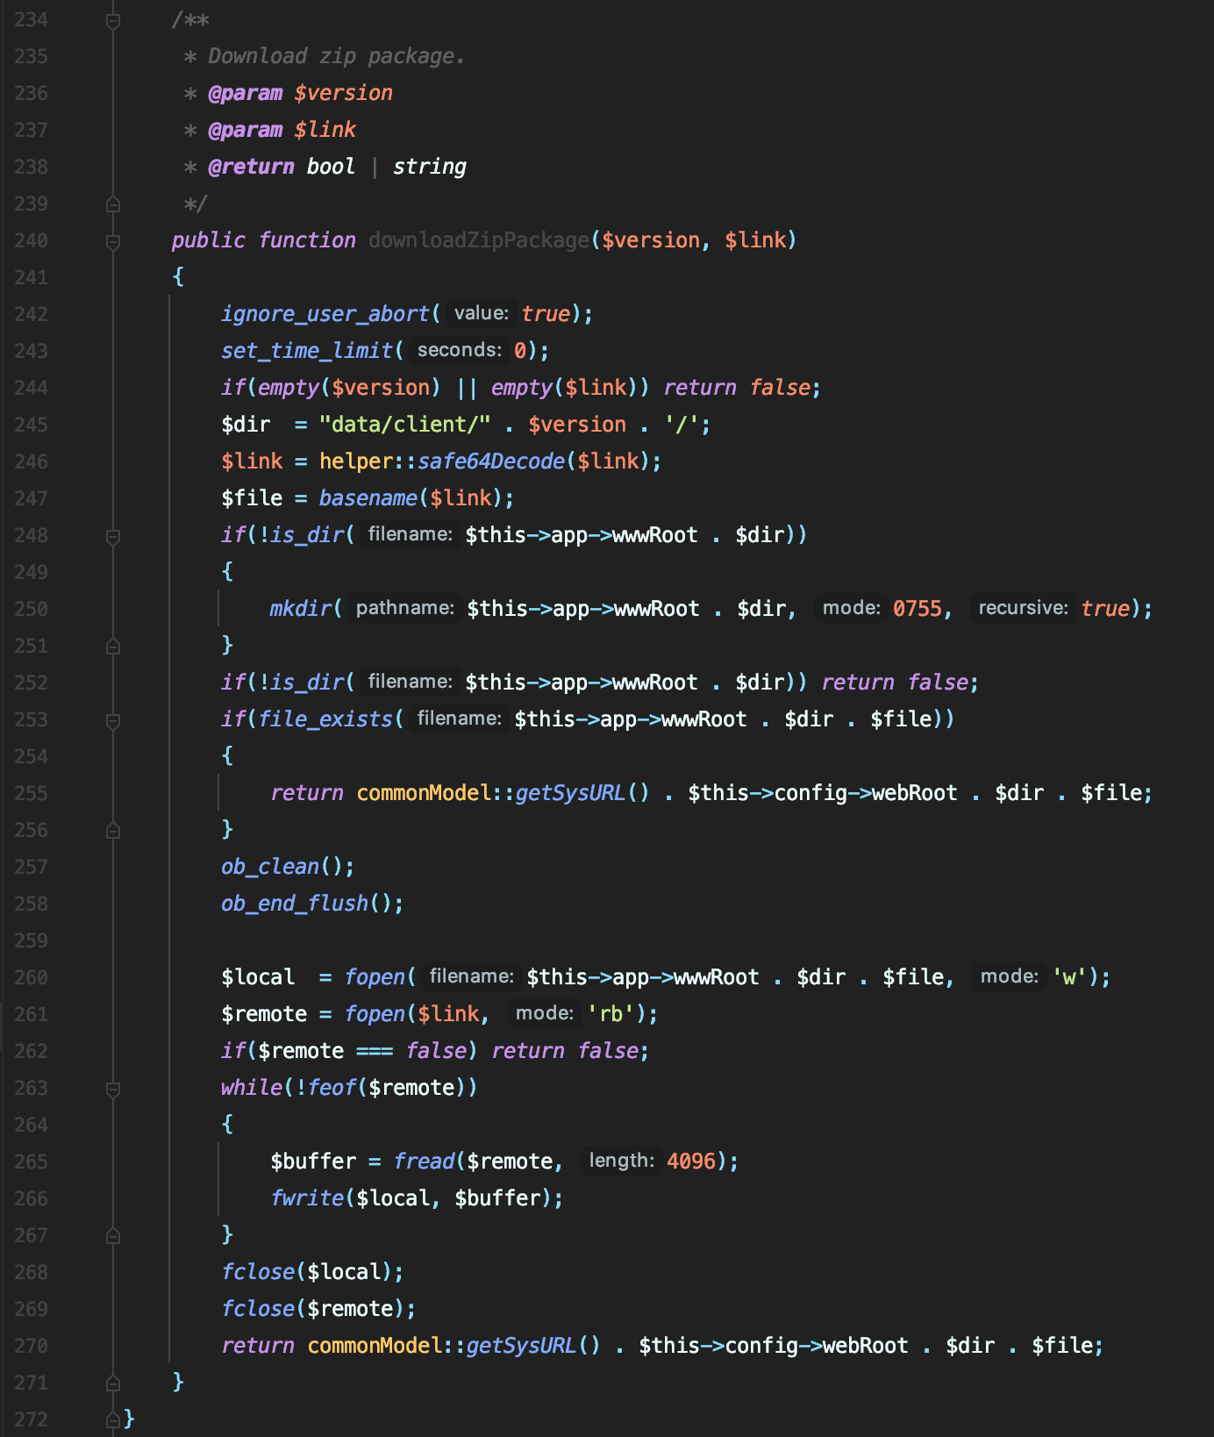1214x1437 pixels.
Task: Click the while loop end fold marker on line 267
Action: pyautogui.click(x=113, y=1236)
